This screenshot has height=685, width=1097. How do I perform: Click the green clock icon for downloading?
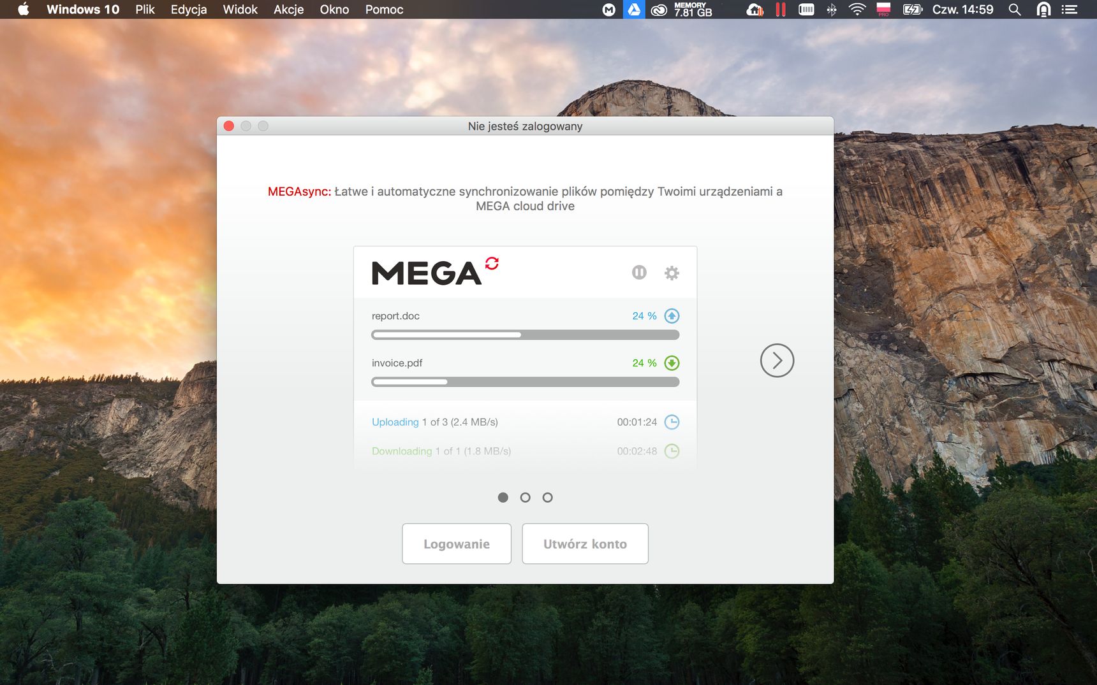click(672, 451)
